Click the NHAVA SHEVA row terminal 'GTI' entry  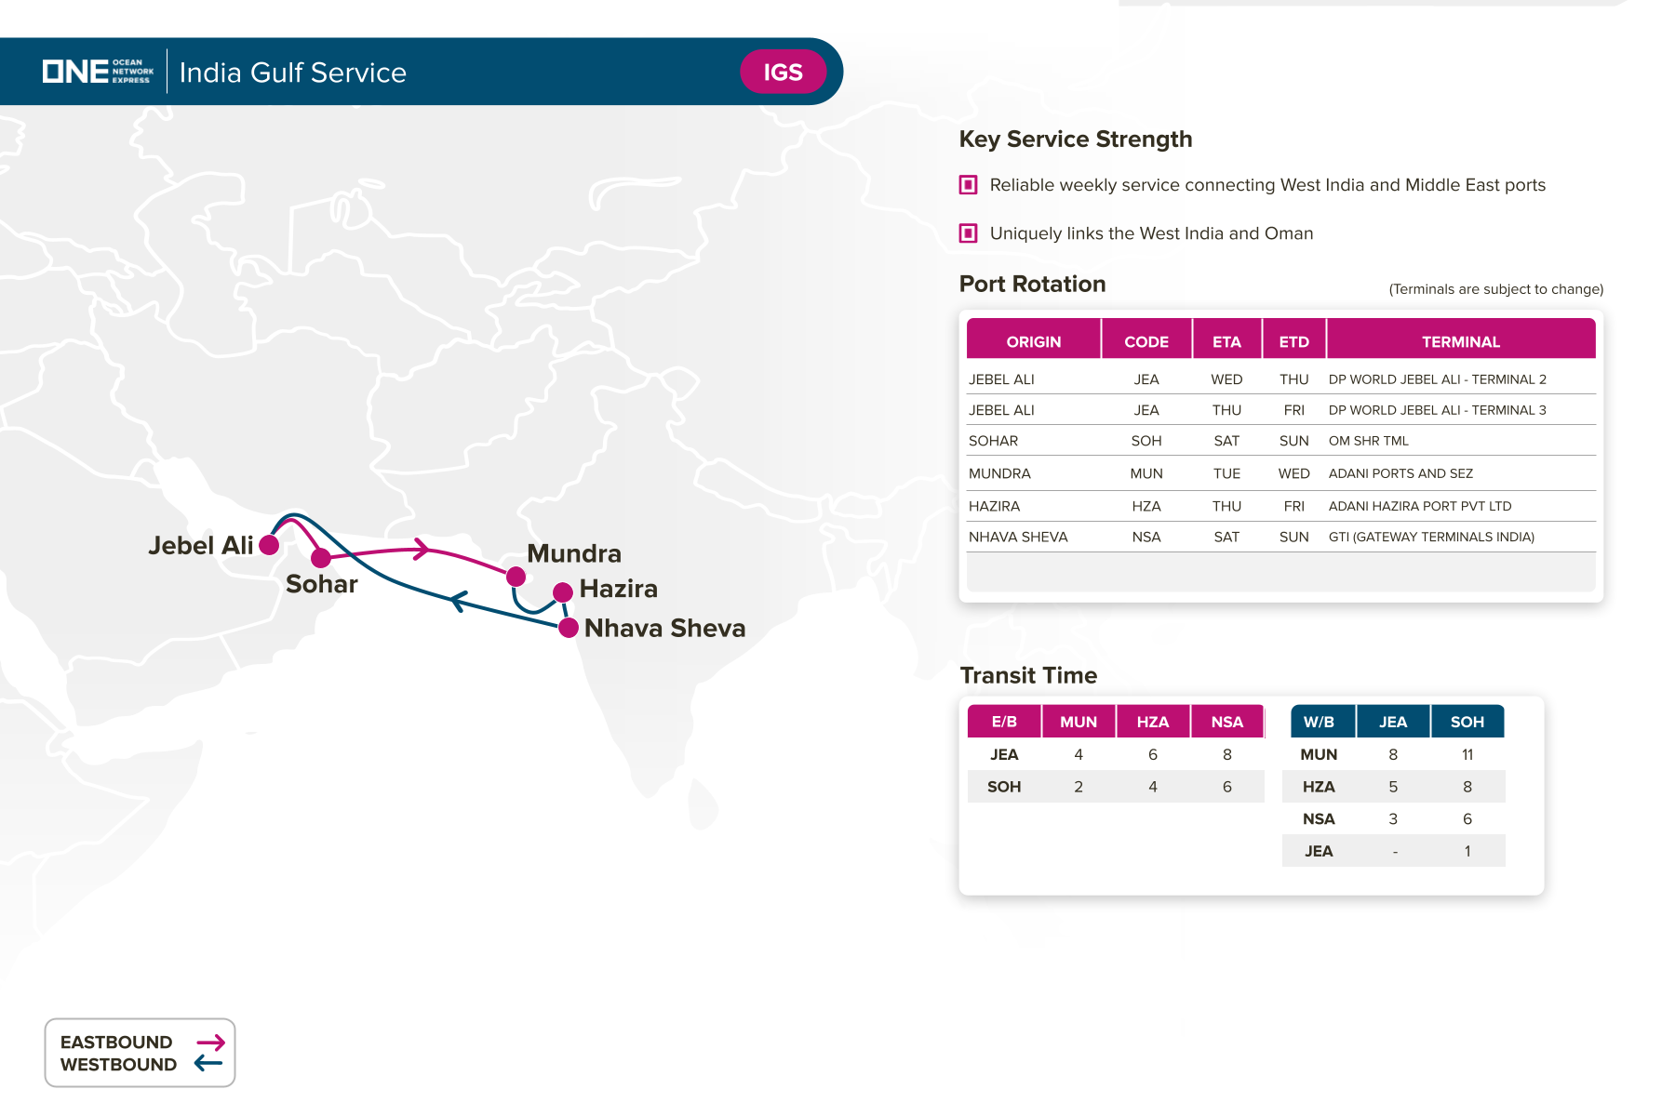pos(1430,537)
